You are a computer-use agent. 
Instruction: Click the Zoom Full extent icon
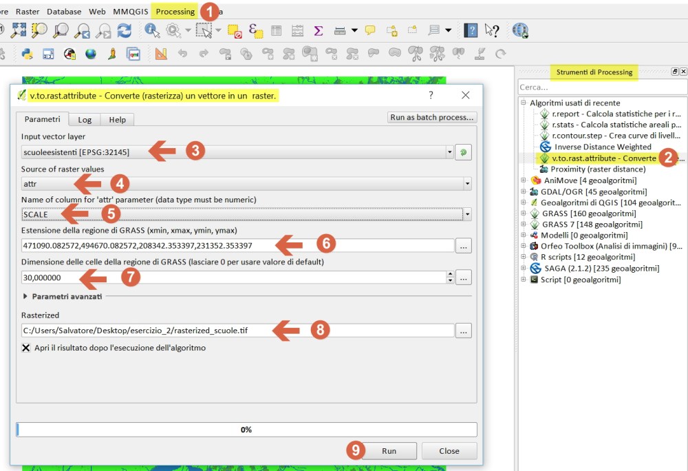(x=19, y=30)
